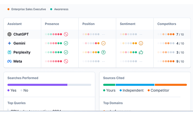Select the Gemini row name
Screen dimensions: 193x116
click(19, 43)
